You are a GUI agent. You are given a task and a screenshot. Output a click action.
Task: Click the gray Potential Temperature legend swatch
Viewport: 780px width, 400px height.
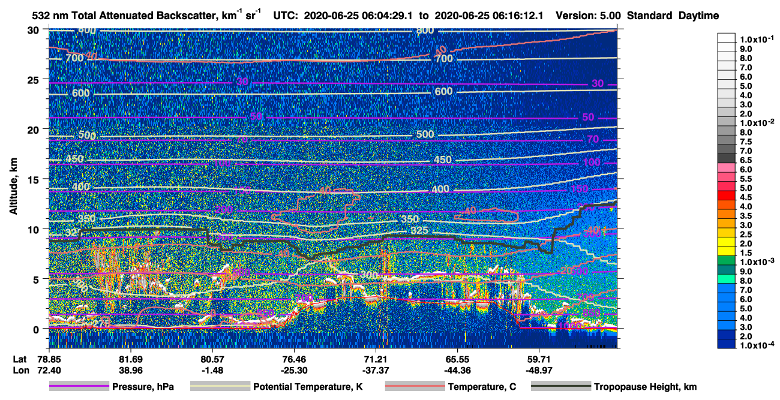[x=220, y=387]
